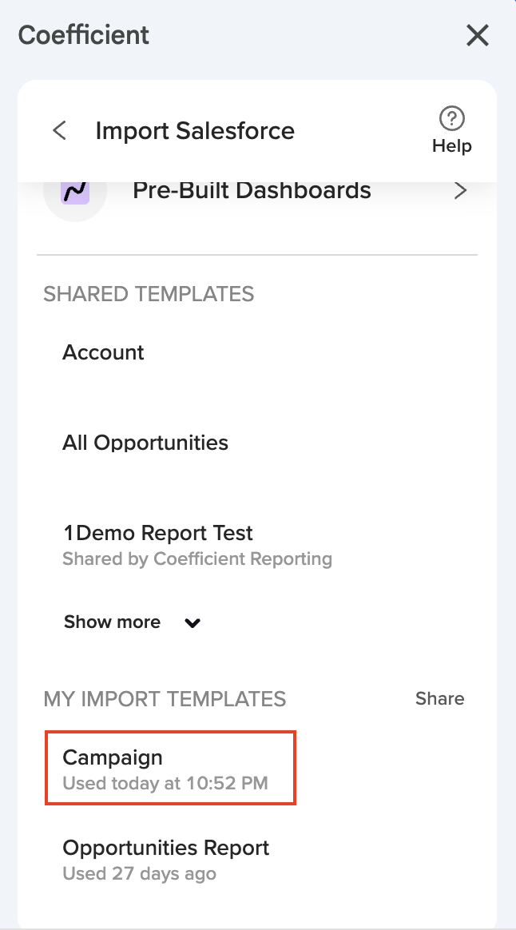Open the Opportunities Report template

pyautogui.click(x=166, y=848)
